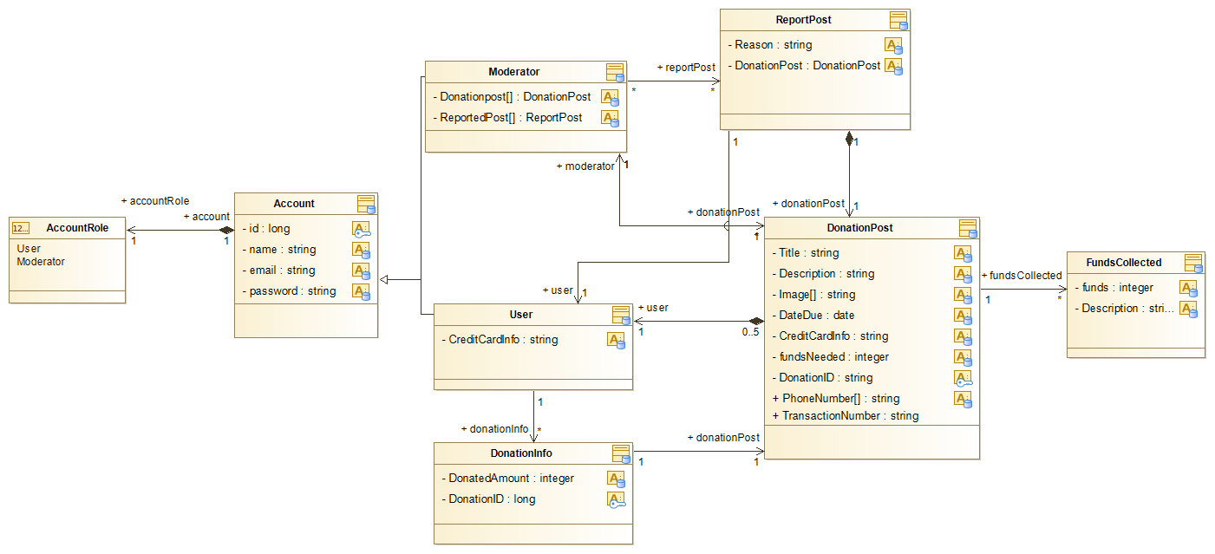
Task: Click the class icon in DonationPost header
Action: 968,228
